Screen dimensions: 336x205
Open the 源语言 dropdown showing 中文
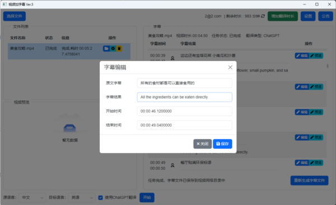pyautogui.click(x=32, y=198)
